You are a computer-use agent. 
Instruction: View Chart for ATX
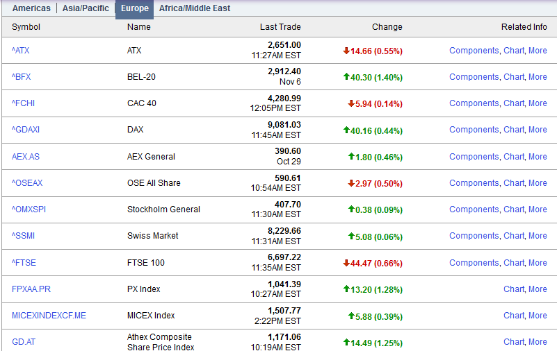pos(514,51)
